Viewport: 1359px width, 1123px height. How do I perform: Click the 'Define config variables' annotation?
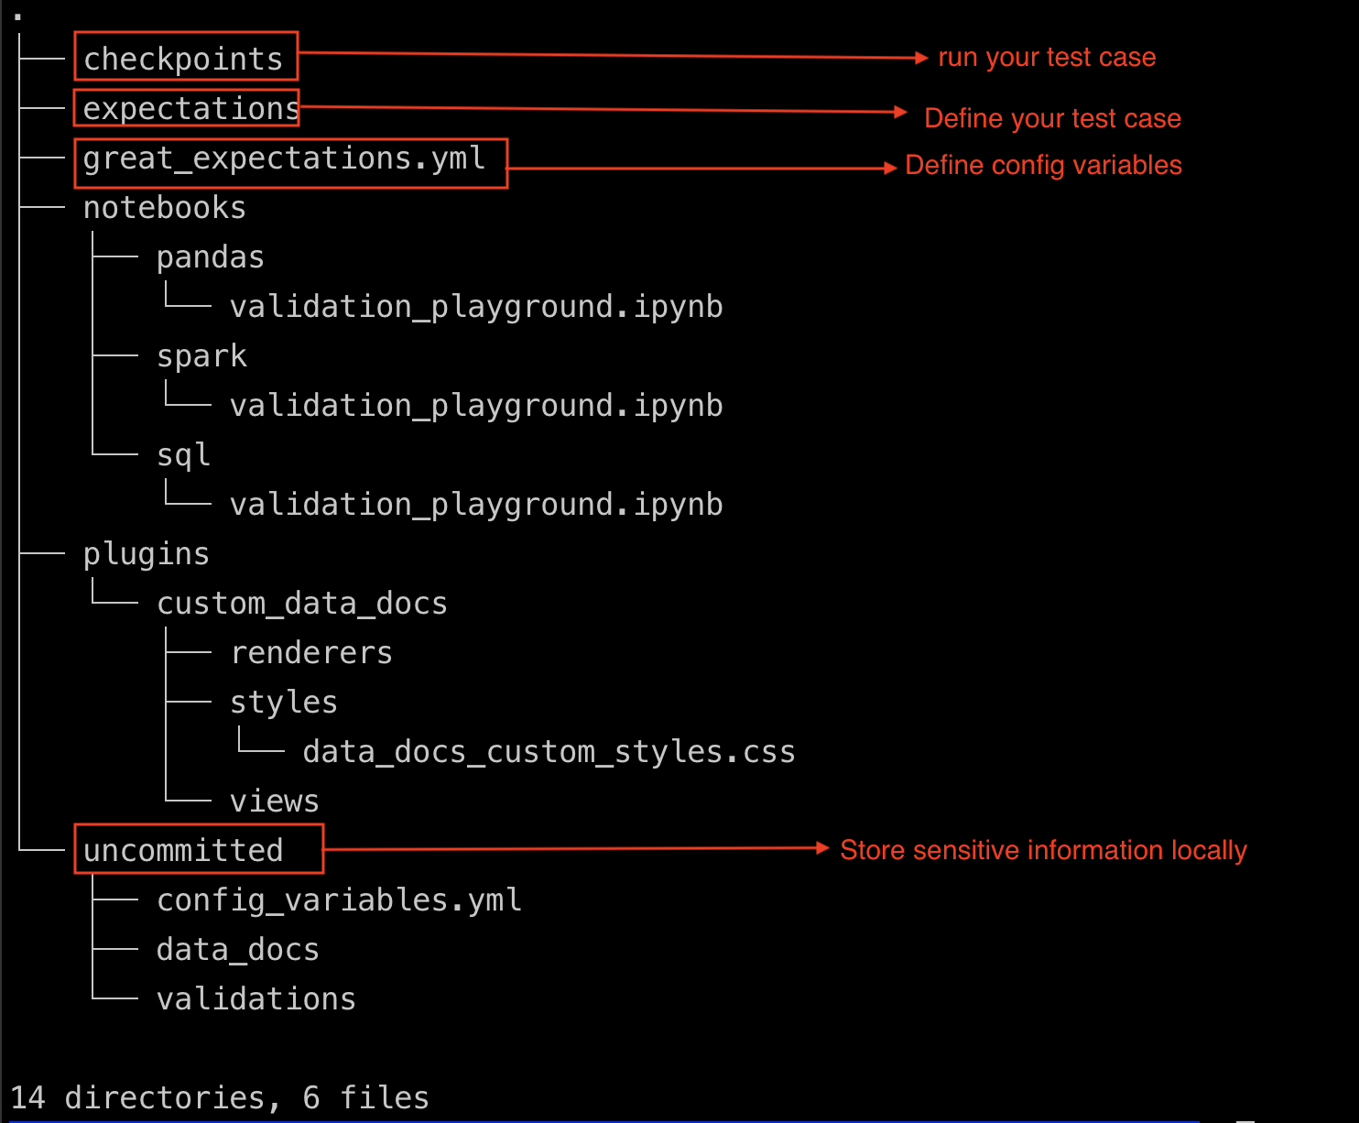1043,165
